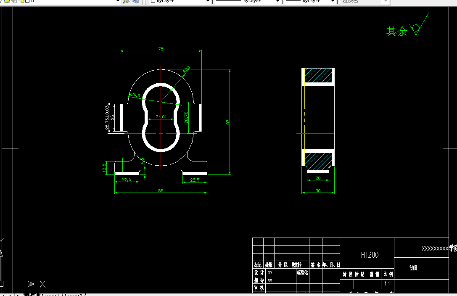Select the 其余 surface finish note

point(396,31)
